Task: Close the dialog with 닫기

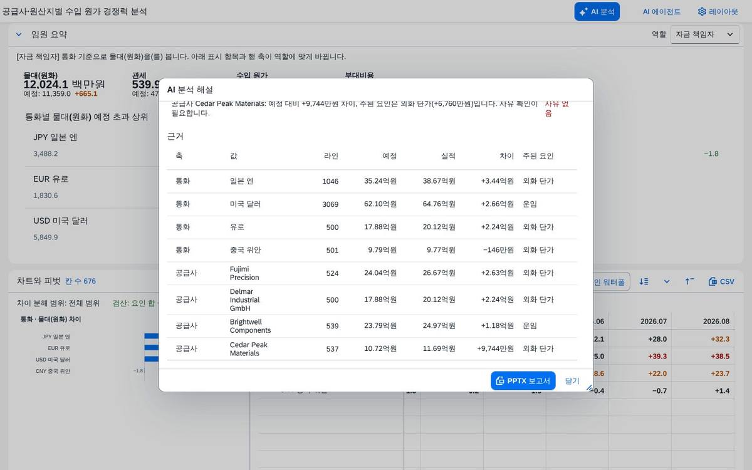Action: pyautogui.click(x=572, y=380)
